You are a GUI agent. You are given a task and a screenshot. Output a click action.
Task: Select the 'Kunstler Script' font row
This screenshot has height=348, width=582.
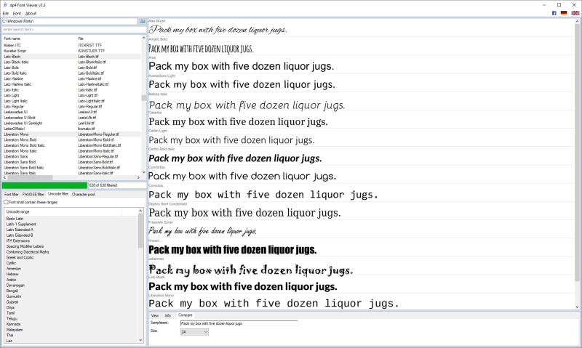(x=71, y=51)
